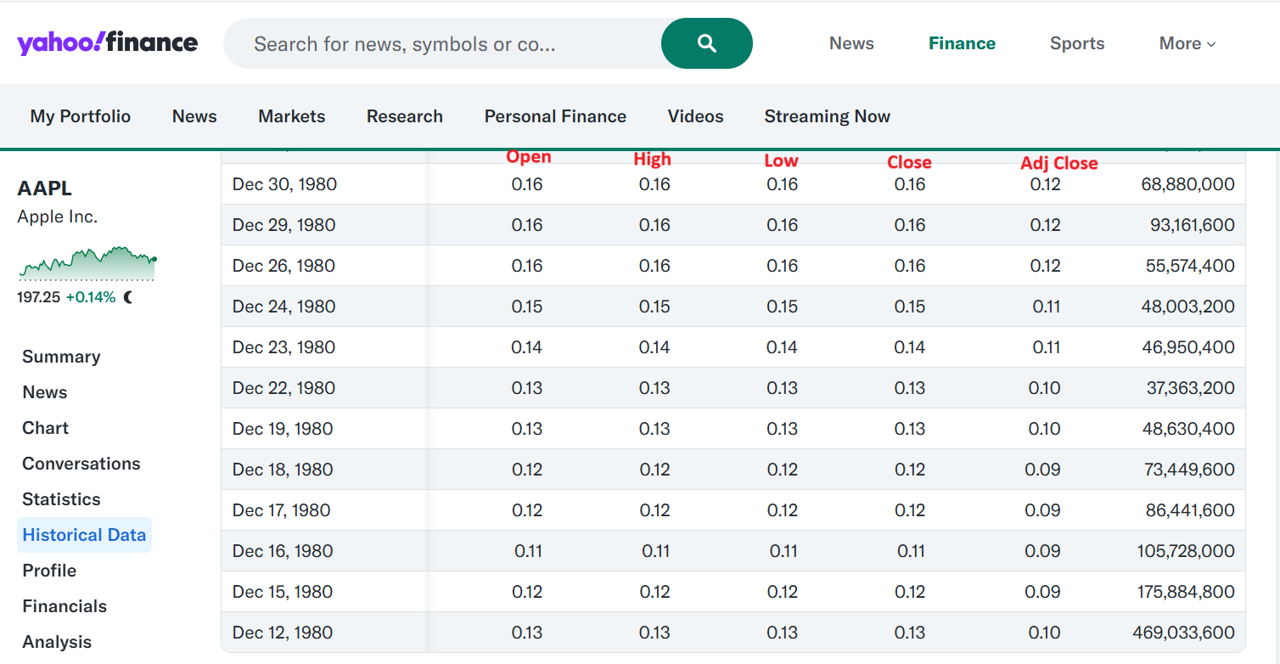Screen dimensions: 1280x664
Task: Click the volume value 469,033,600
Action: click(x=1184, y=633)
